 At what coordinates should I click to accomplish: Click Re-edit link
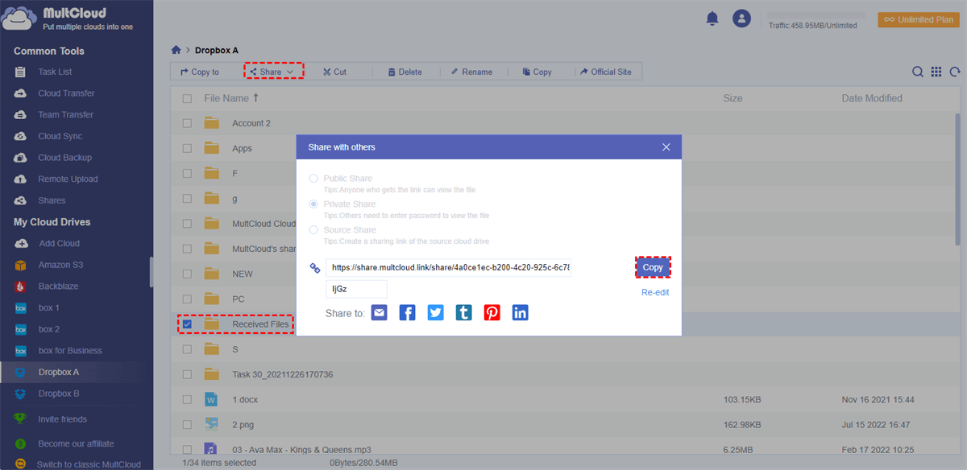click(655, 292)
